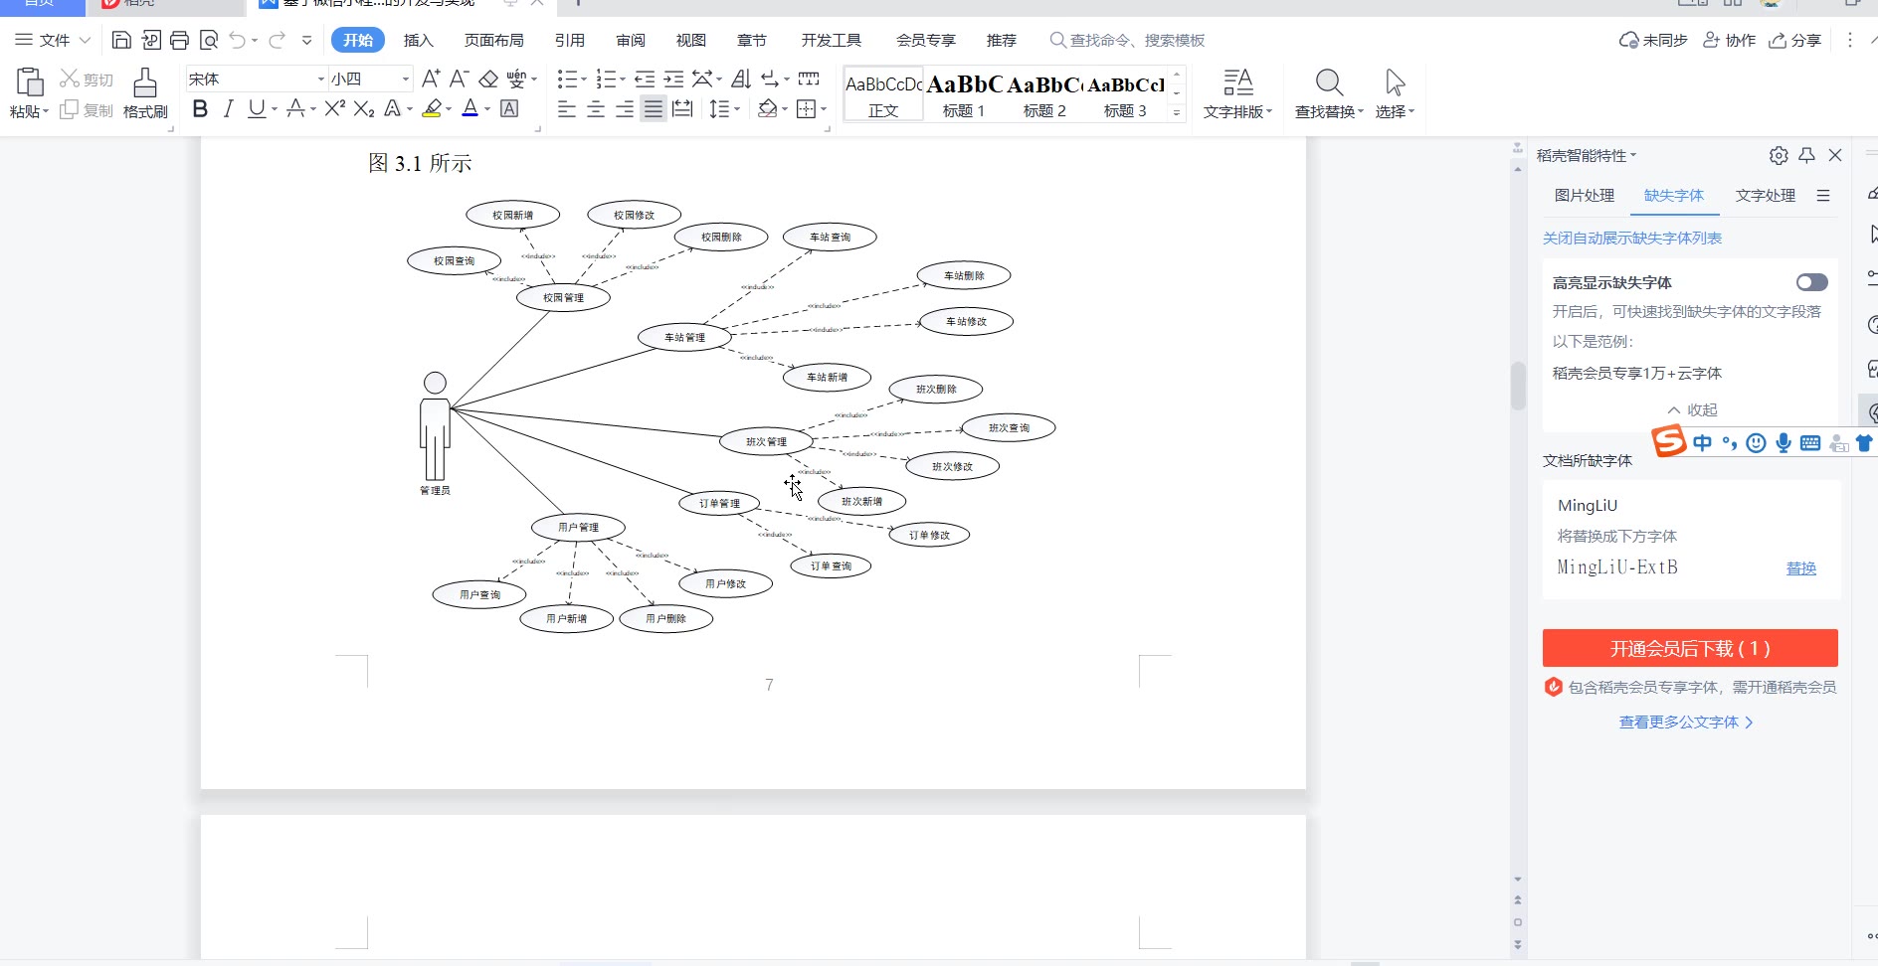This screenshot has height=966, width=1878.
Task: Click the Paste (粘贴) clipboard icon
Action: (30, 81)
